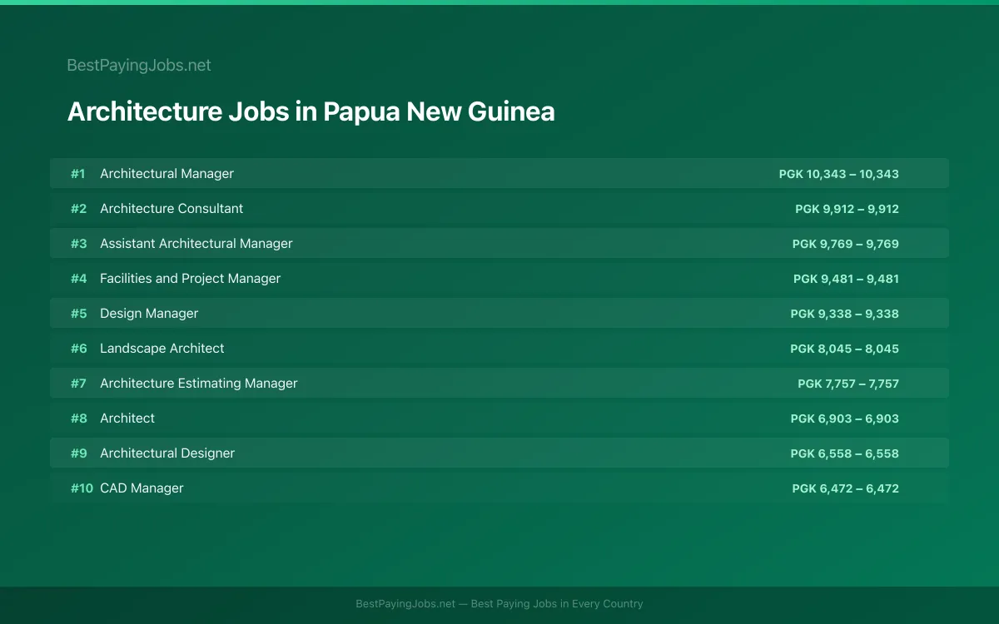Viewport: 999px width, 624px height.
Task: Click the #5 rank number
Action: pos(78,314)
